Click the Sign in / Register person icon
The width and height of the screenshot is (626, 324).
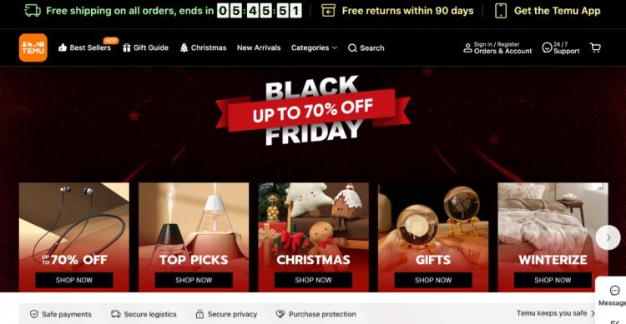tap(467, 48)
